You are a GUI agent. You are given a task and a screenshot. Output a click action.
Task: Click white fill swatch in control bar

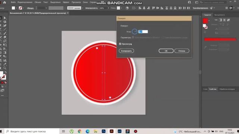point(13,8)
